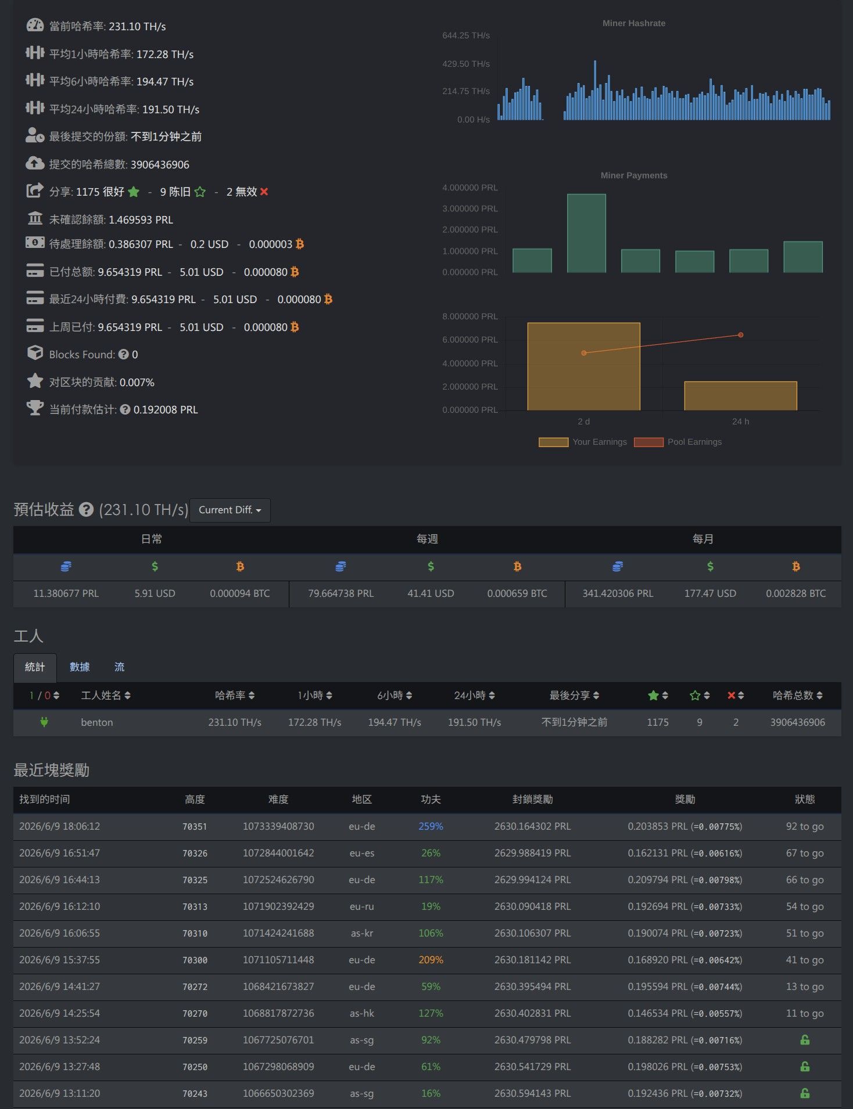Image resolution: width=853 pixels, height=1109 pixels.
Task: Sort workers by 哈希率 column
Action: point(235,696)
